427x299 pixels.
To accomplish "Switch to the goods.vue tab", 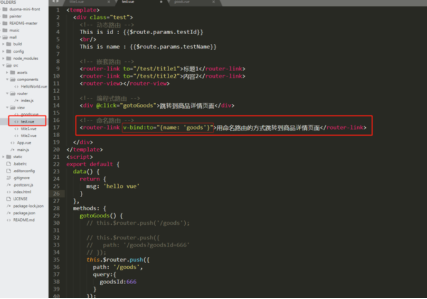I will click(193, 2).
